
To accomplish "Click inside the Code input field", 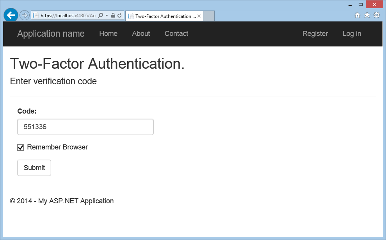I will (85, 126).
